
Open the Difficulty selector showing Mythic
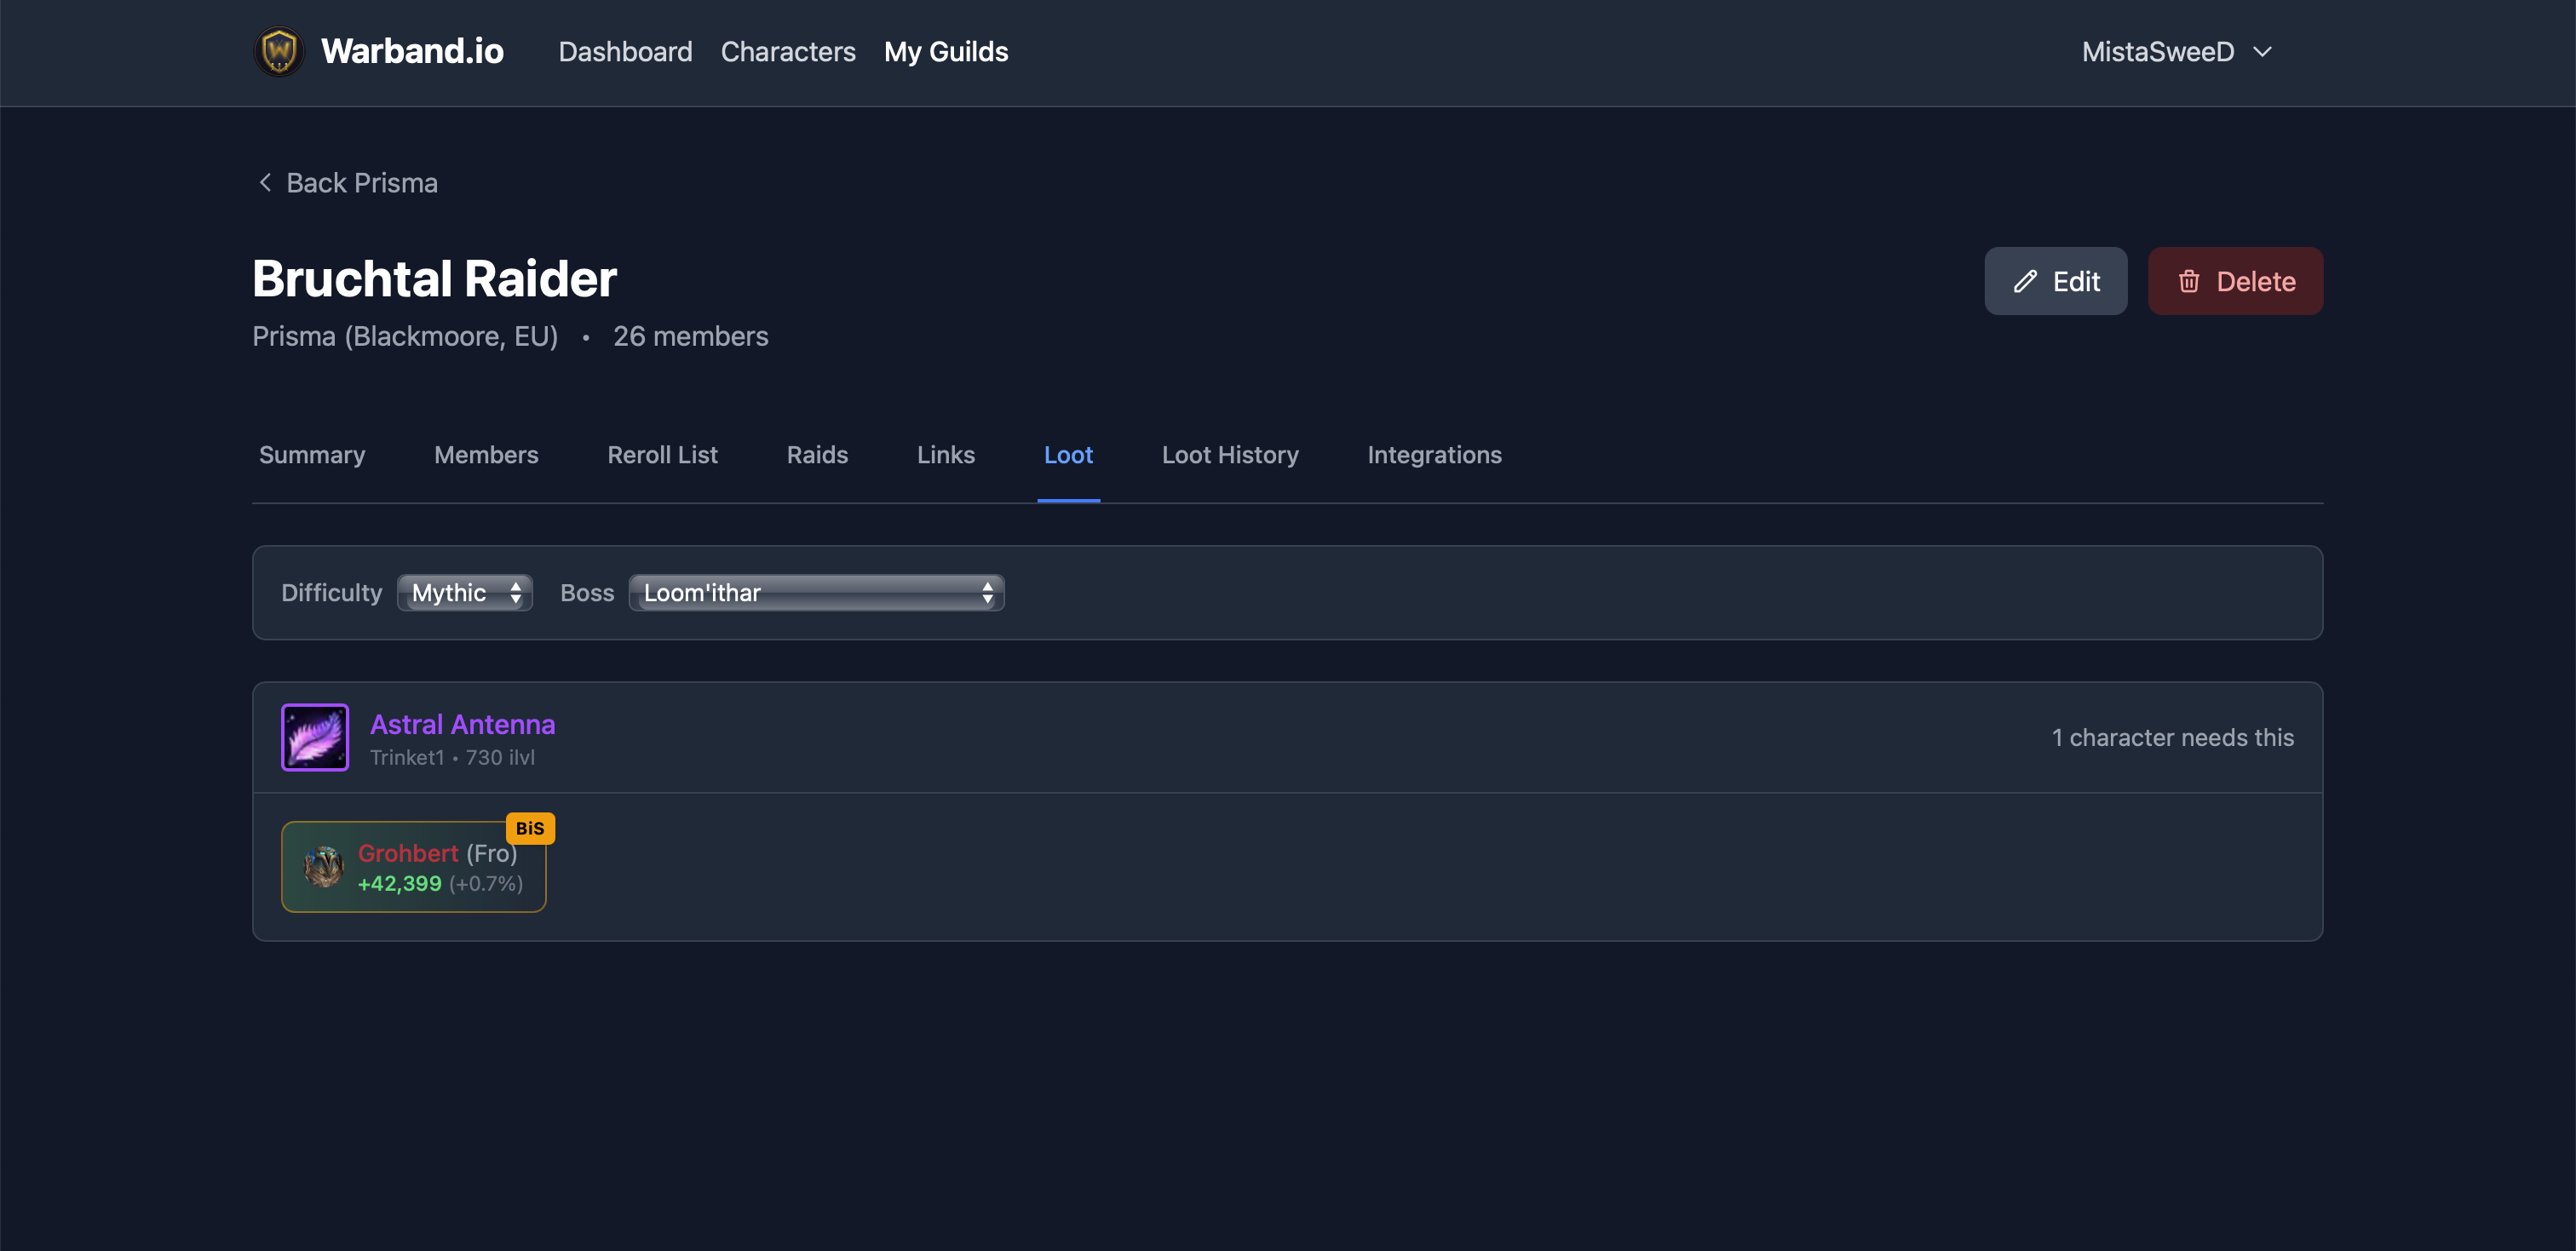(x=464, y=592)
